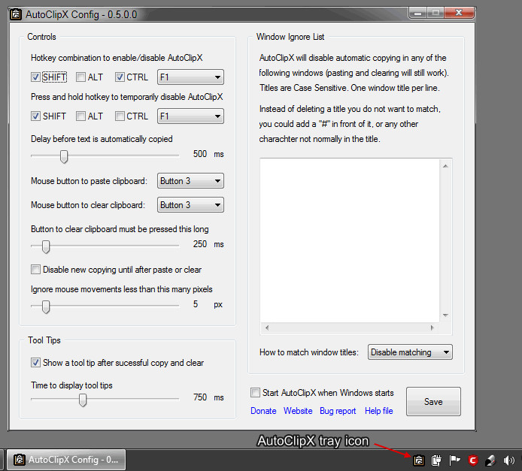Open the Website link
This screenshot has width=522, height=471.
point(298,411)
